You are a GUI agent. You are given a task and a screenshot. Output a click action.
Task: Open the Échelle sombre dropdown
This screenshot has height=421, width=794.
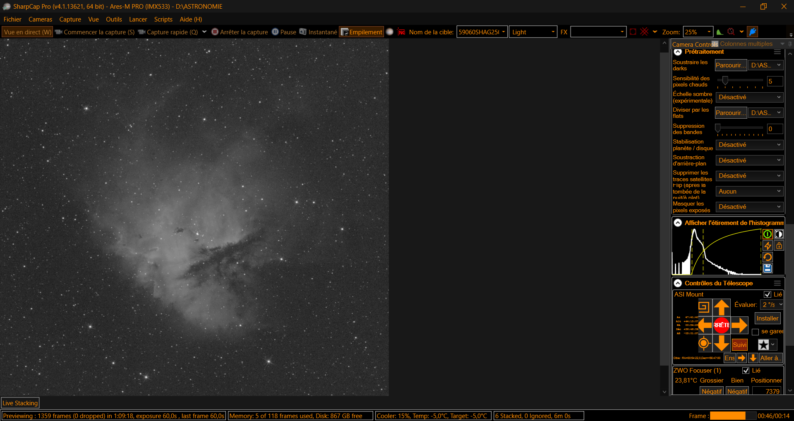(x=750, y=97)
